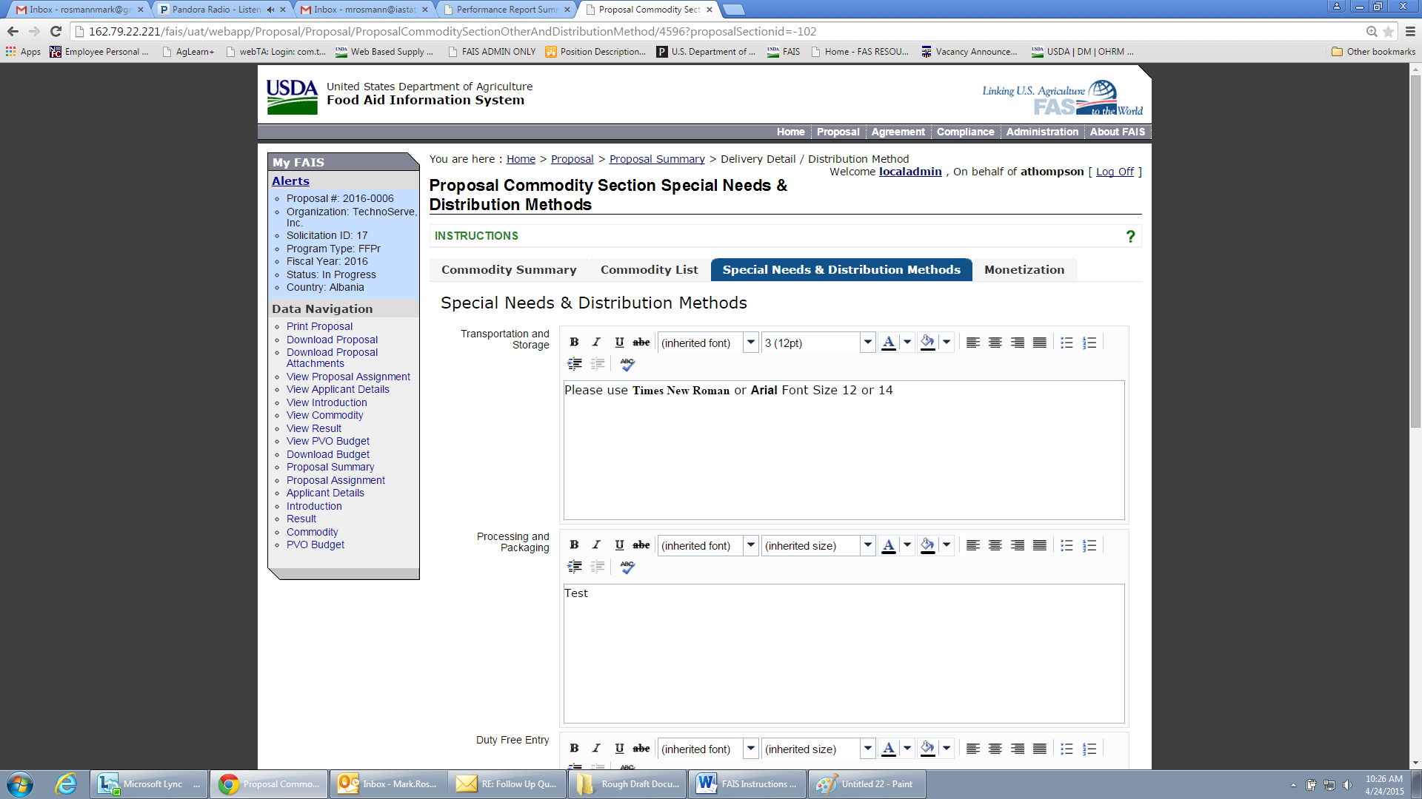Click the Log Off link

[1115, 172]
